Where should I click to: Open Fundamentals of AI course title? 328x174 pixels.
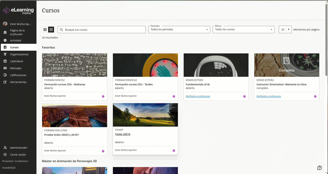198,85
